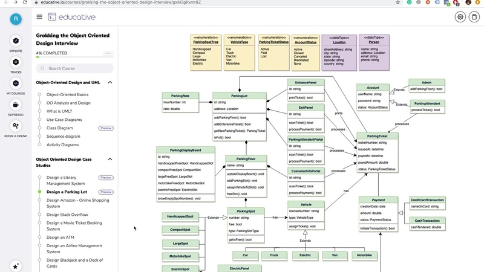The image size is (484, 272).
Task: Open the user profile avatar R
Action: pos(16,19)
